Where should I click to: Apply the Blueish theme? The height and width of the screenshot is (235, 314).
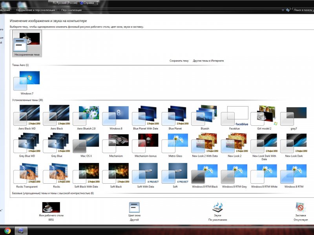coord(205,117)
